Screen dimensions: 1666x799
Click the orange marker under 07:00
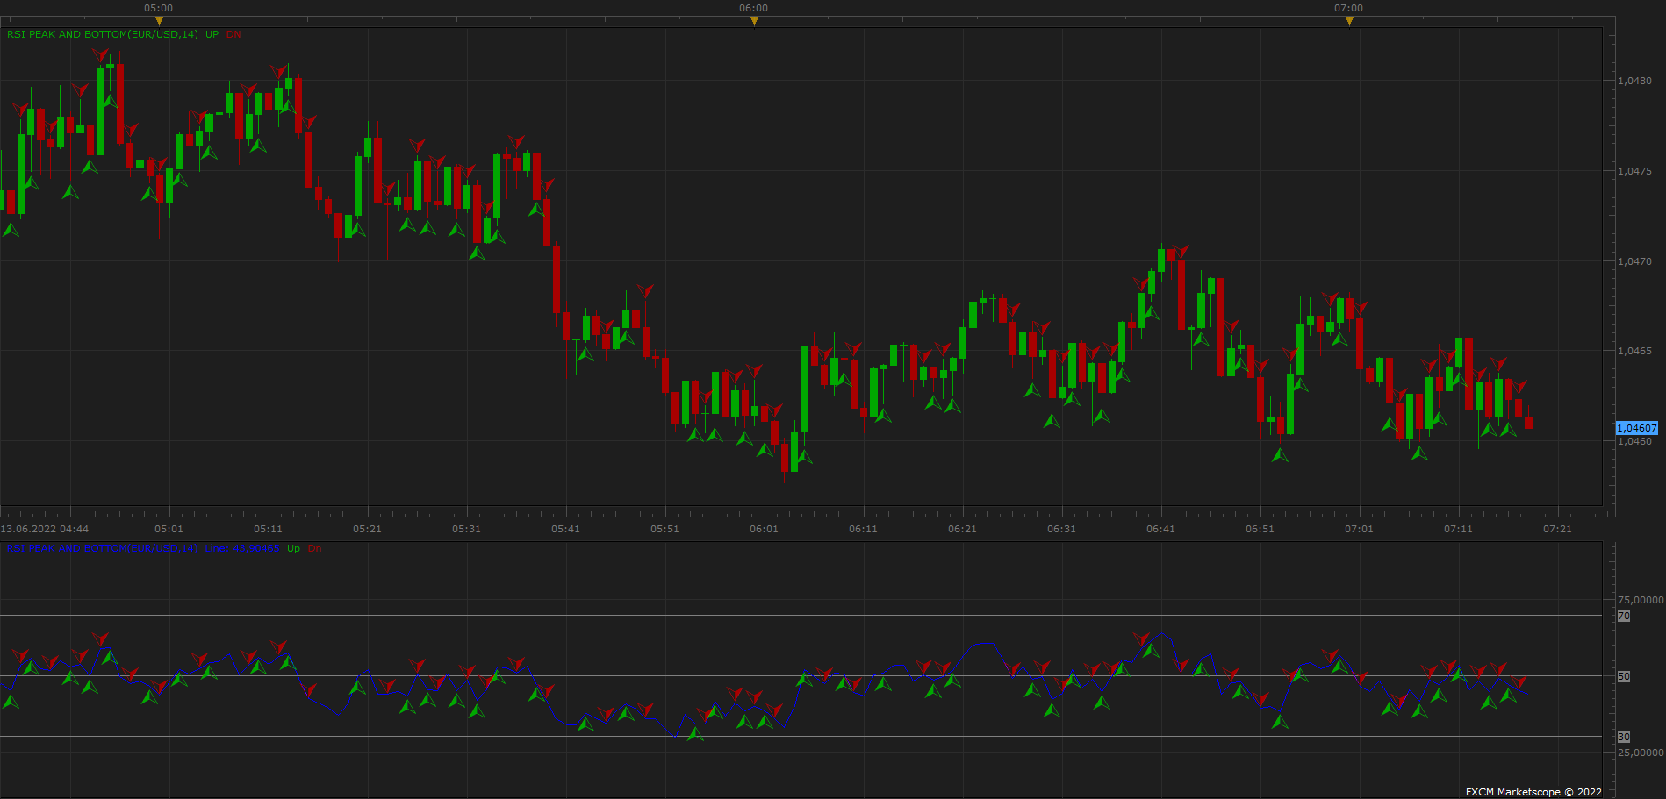coord(1349,20)
